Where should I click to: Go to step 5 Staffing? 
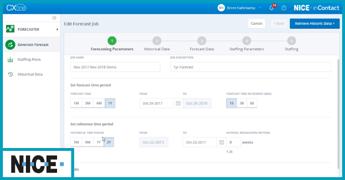[291, 41]
